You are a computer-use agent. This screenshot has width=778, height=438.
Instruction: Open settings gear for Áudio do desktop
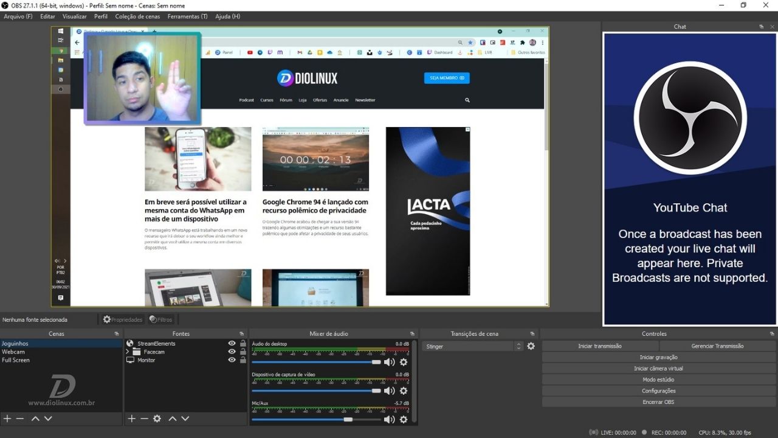point(403,362)
